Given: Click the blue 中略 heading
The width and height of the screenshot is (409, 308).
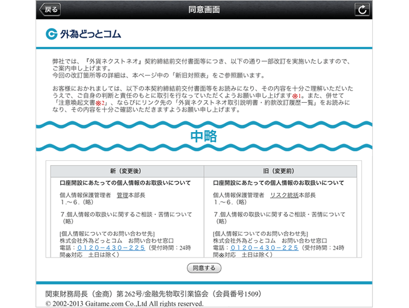Looking at the screenshot, I should 204,136.
